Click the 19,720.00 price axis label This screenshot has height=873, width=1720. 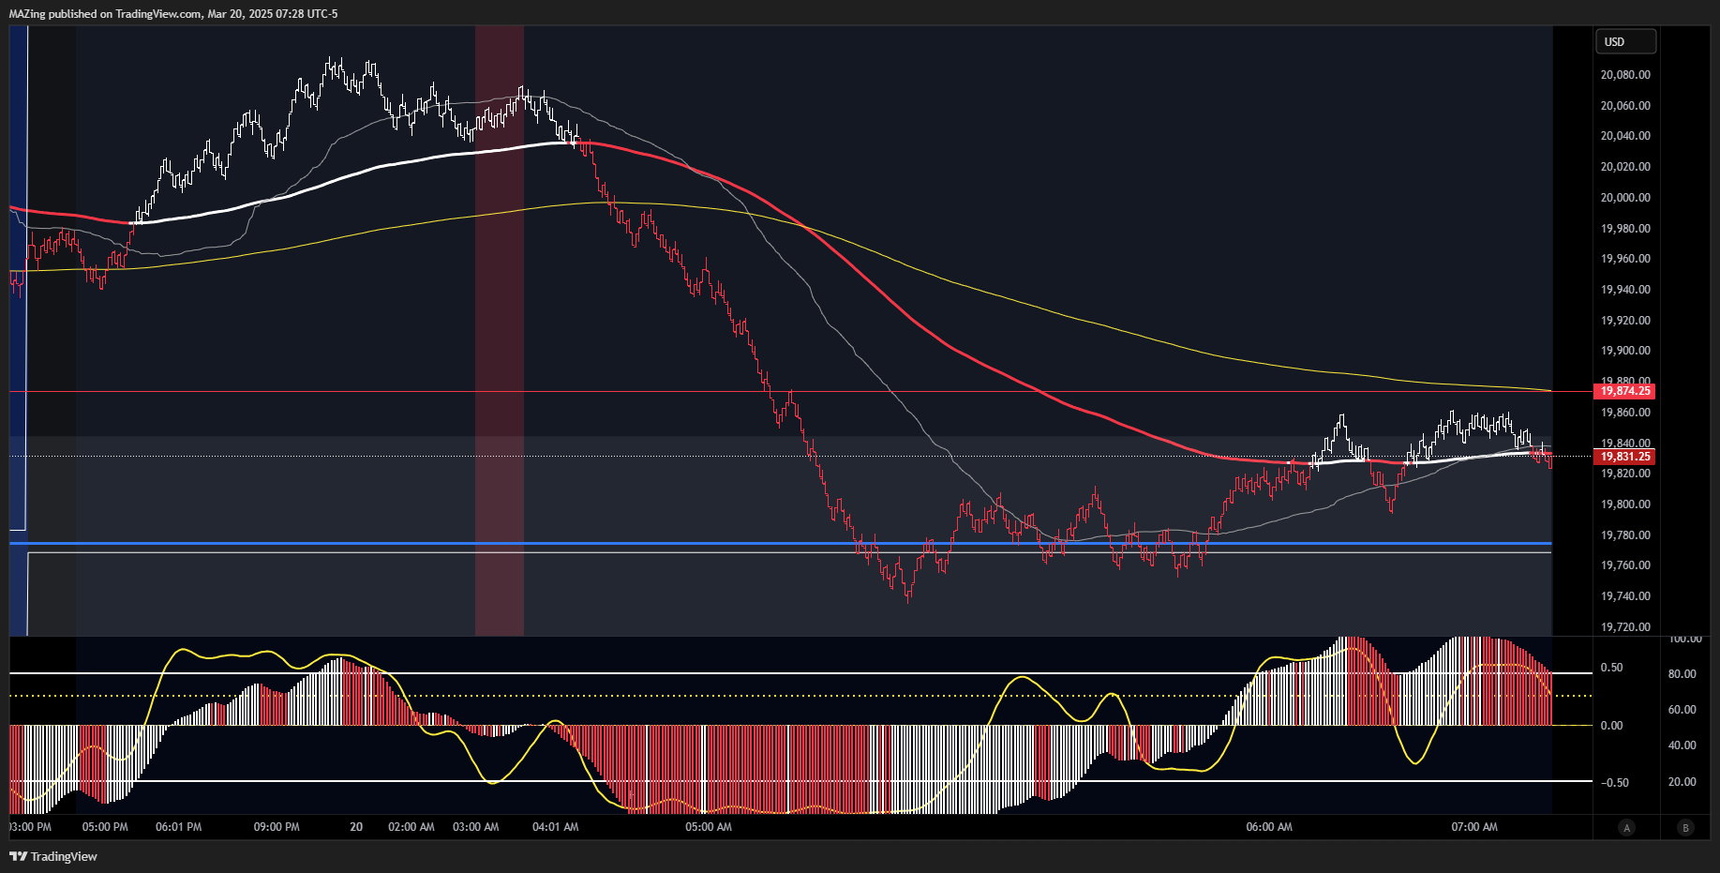[x=1625, y=627]
